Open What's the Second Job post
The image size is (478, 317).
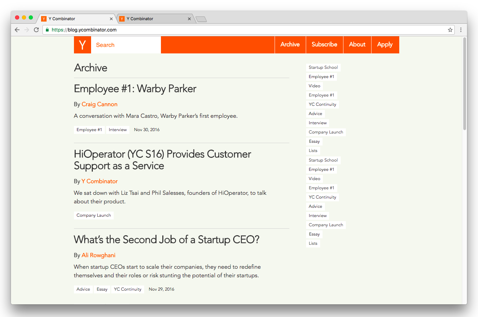(x=166, y=240)
